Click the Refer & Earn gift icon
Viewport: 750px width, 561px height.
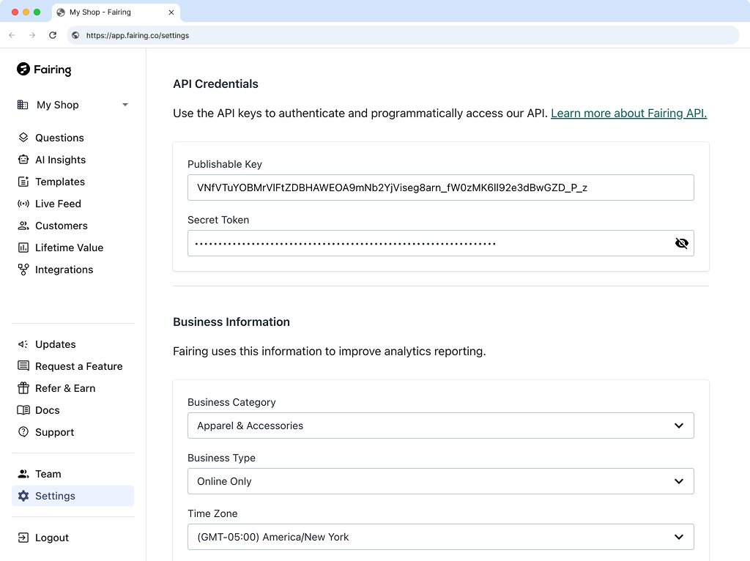coord(23,388)
